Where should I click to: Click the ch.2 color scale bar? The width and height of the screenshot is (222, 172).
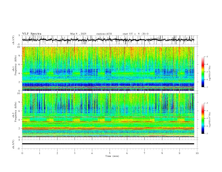click(x=203, y=118)
